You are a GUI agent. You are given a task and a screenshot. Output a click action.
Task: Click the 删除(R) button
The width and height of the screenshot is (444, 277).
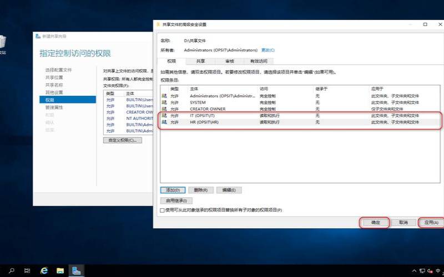pyautogui.click(x=201, y=190)
